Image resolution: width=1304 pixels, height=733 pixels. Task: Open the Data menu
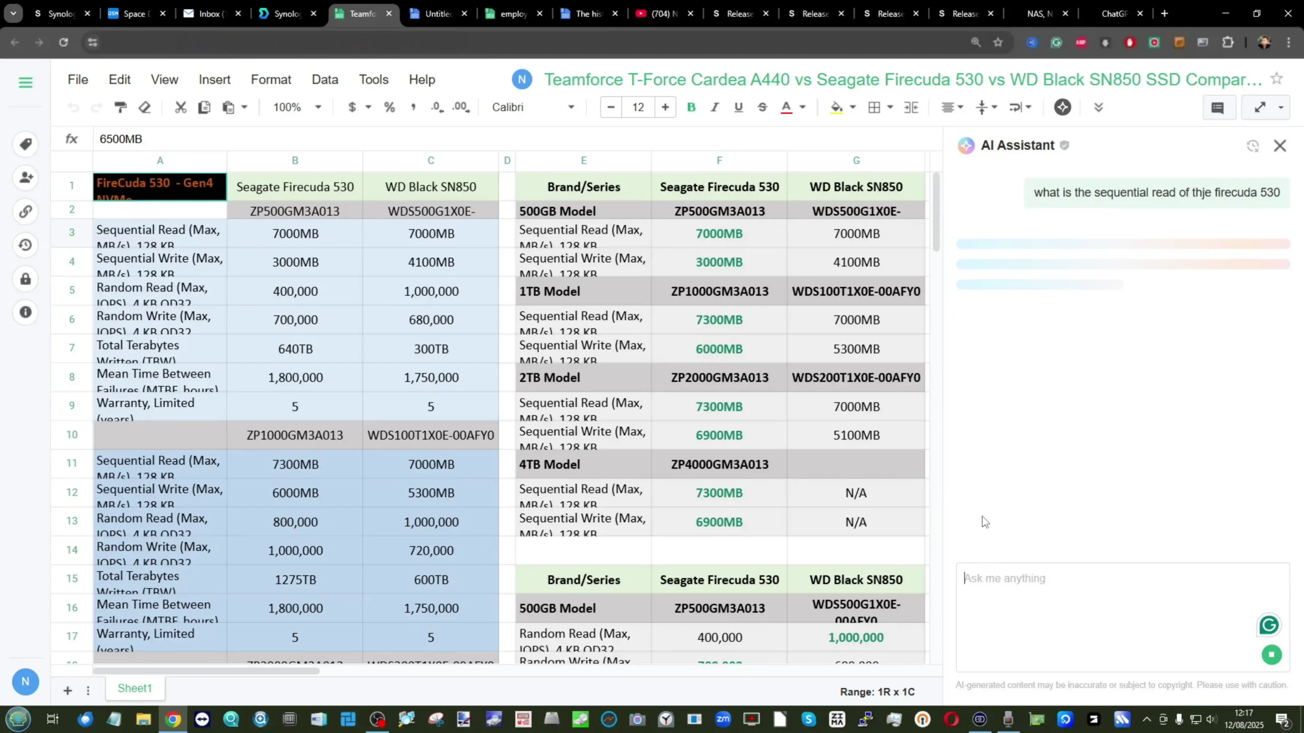[x=325, y=80]
